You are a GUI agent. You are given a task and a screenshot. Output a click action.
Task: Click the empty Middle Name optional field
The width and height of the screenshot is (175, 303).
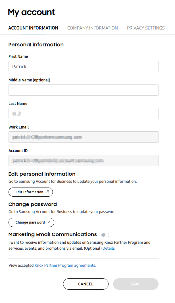[83, 90]
